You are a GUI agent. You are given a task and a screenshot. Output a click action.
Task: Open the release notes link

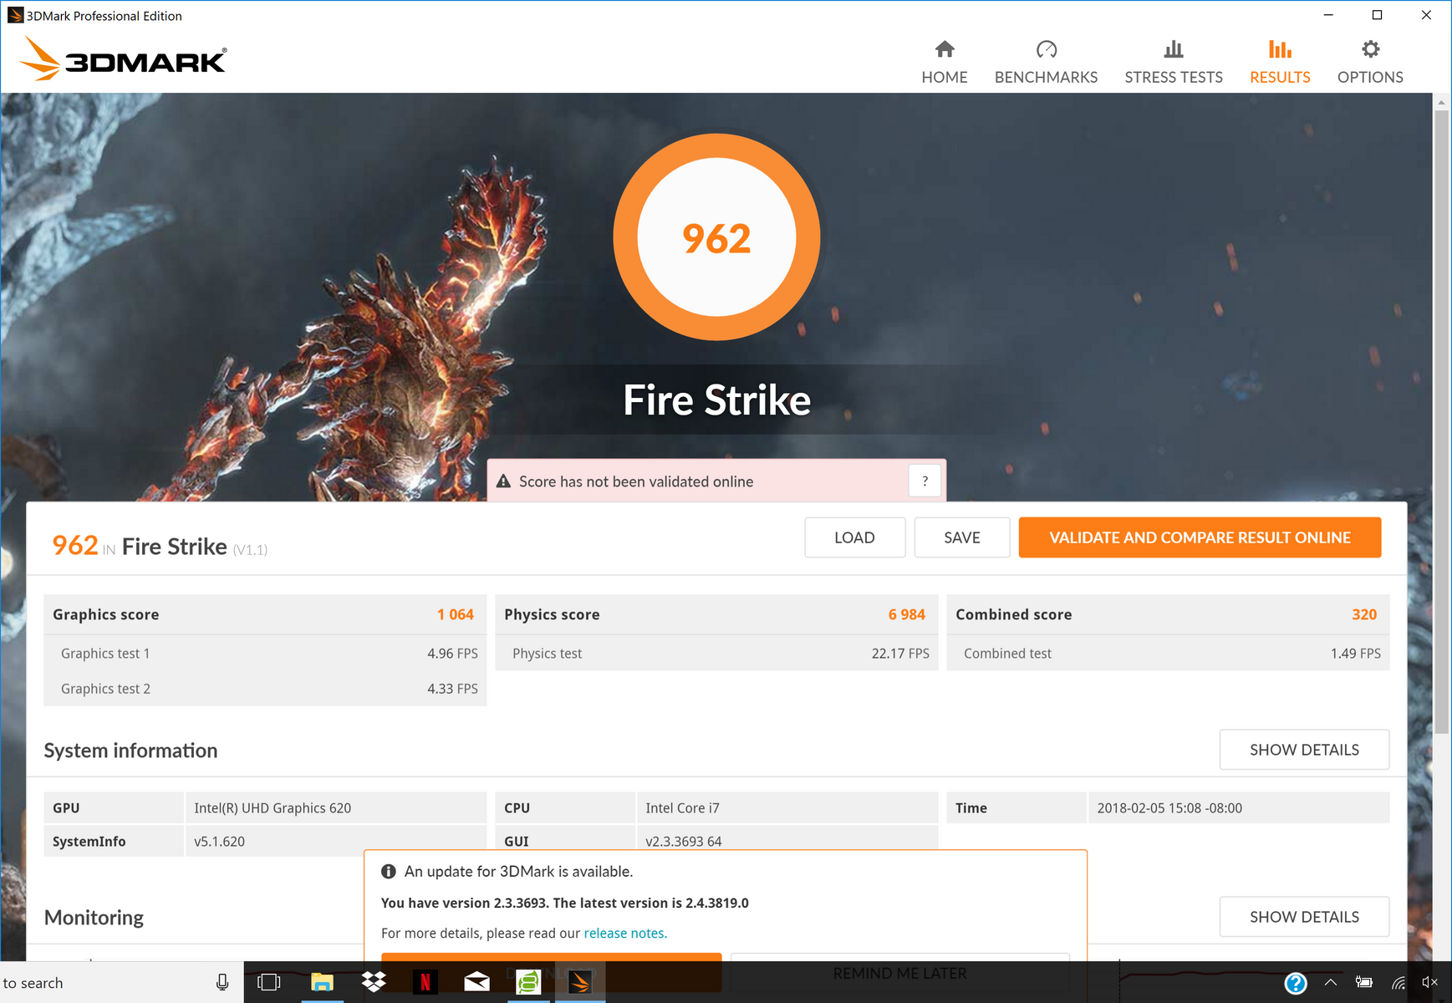point(625,933)
